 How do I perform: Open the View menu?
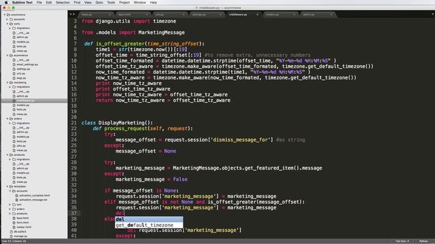click(x=88, y=3)
